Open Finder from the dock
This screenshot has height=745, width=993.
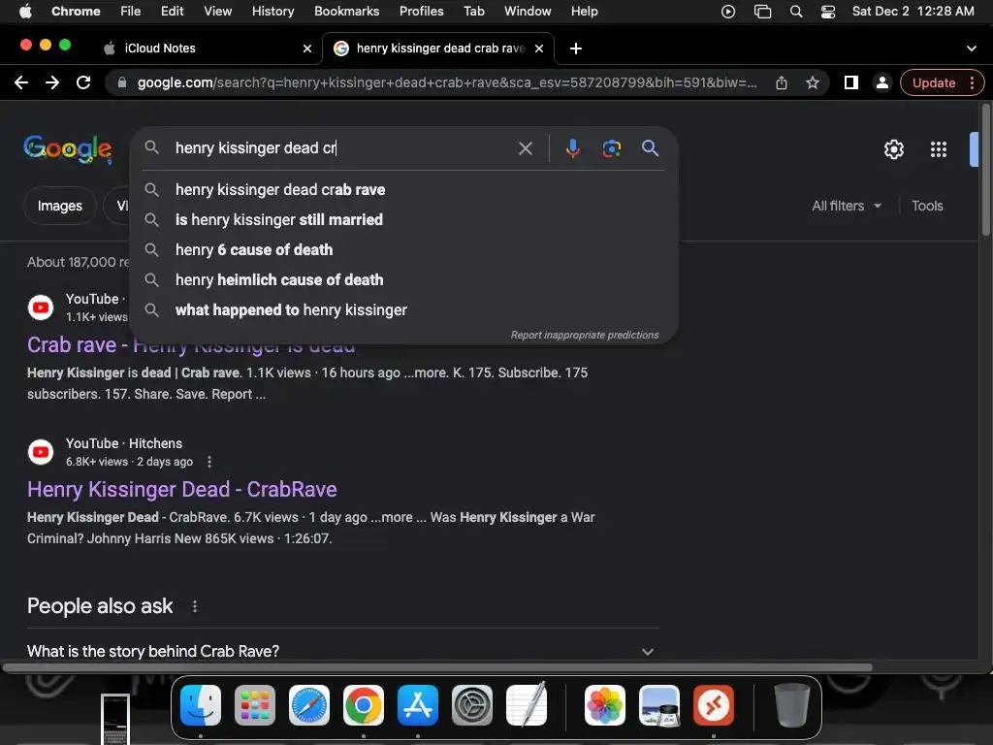[x=201, y=705]
